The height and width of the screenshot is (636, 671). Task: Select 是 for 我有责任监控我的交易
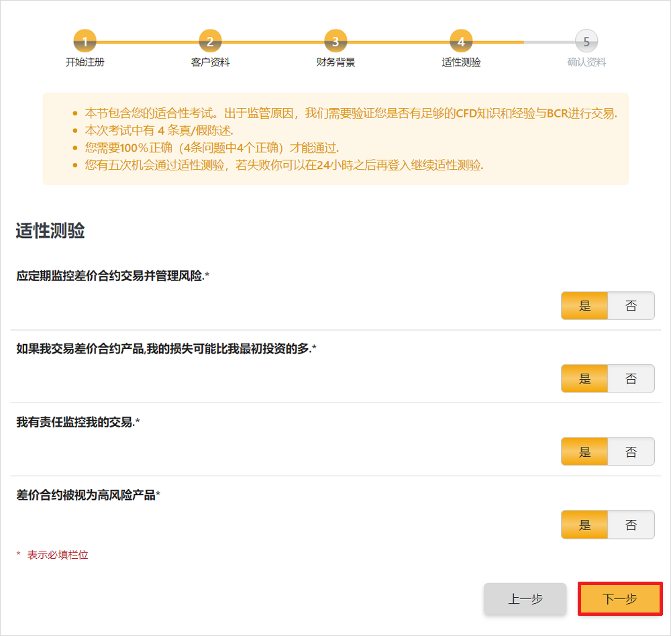[584, 452]
